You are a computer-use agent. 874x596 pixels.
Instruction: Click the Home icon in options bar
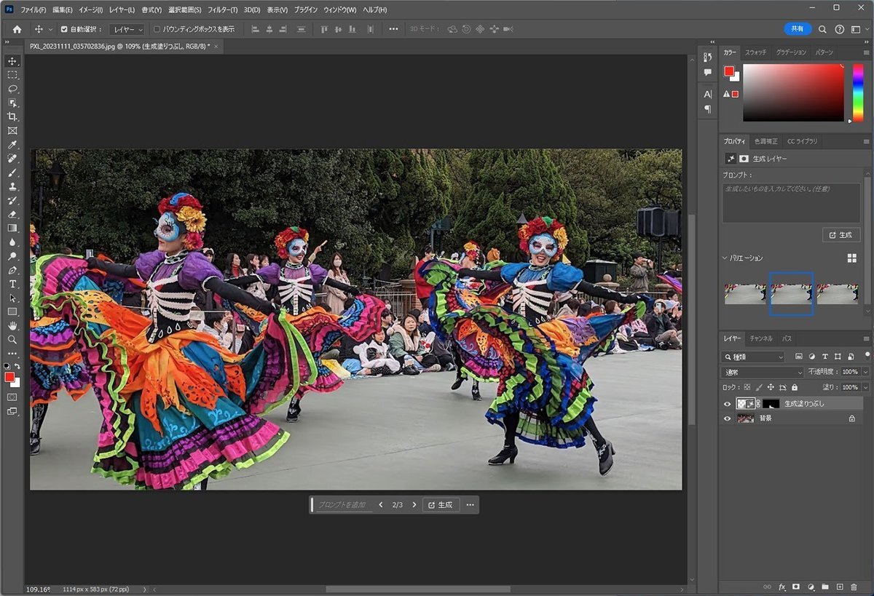tap(17, 29)
